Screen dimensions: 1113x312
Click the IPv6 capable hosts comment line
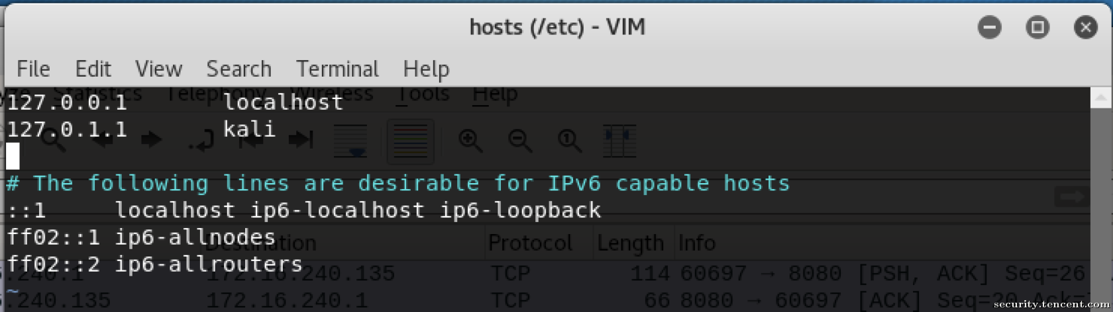tap(398, 183)
